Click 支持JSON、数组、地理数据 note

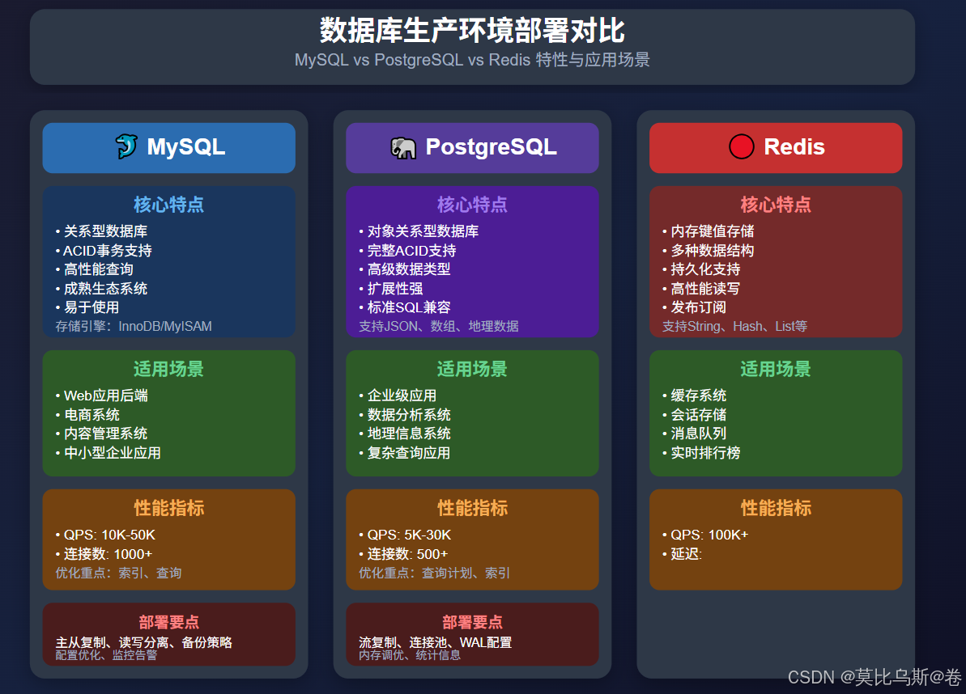(x=439, y=326)
